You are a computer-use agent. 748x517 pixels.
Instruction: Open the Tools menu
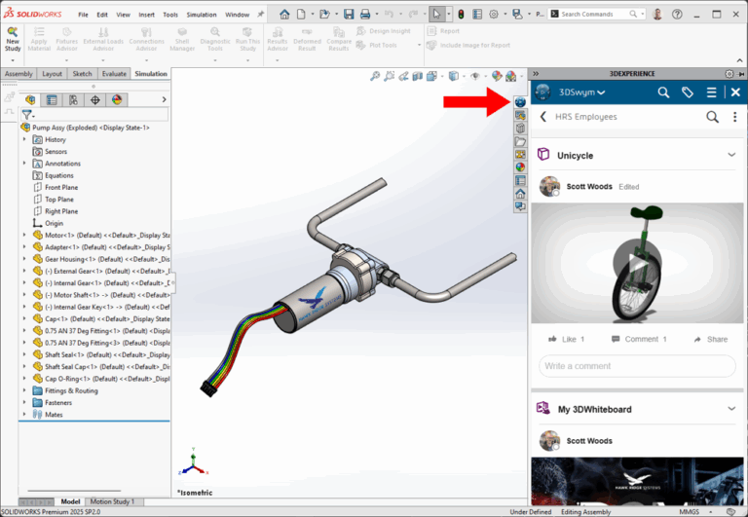(x=170, y=15)
